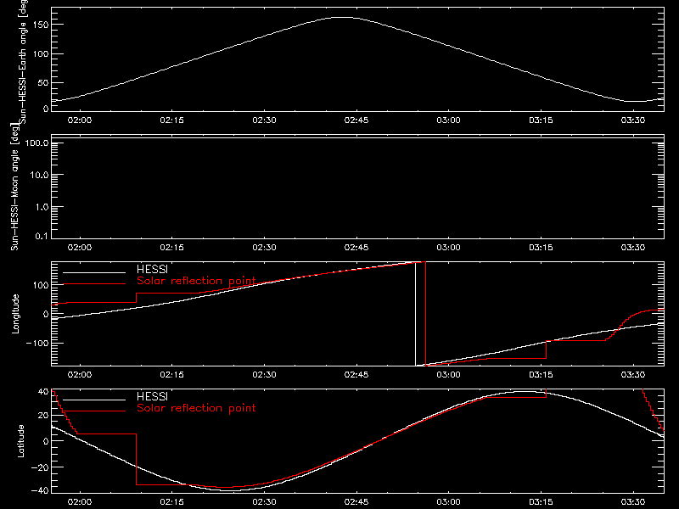Click 03:30 time label under Moon angle plot

click(633, 248)
